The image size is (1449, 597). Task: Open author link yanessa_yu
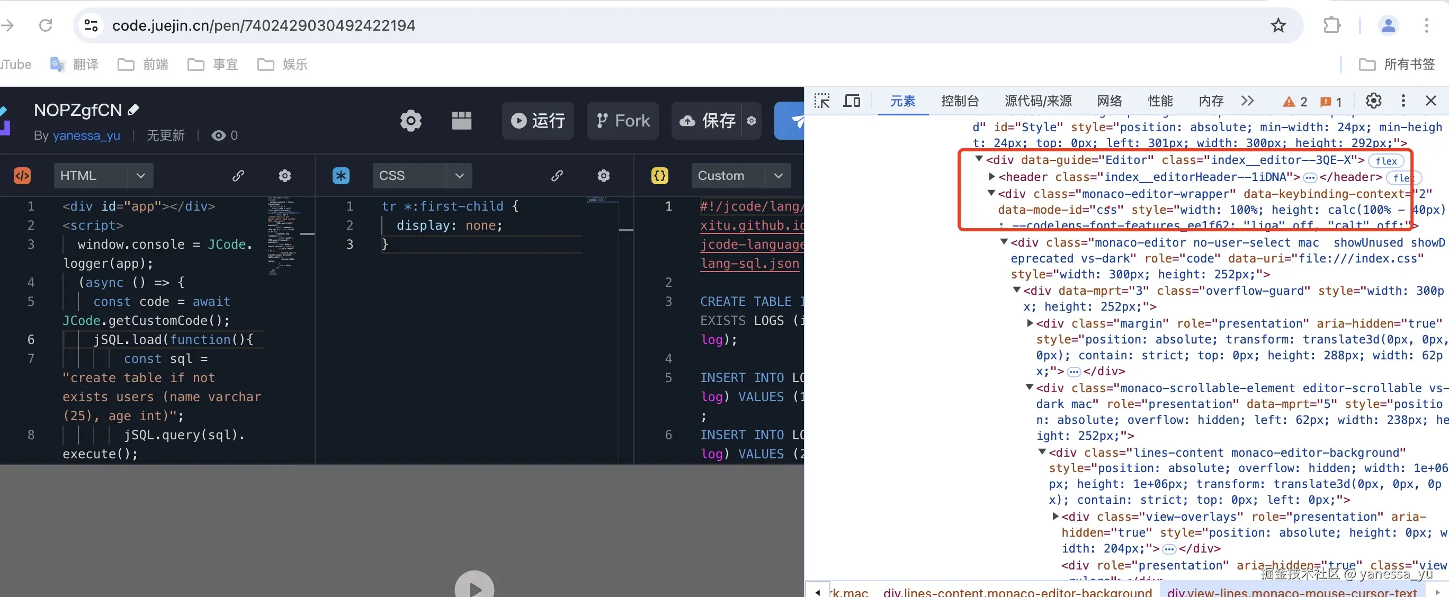point(86,135)
